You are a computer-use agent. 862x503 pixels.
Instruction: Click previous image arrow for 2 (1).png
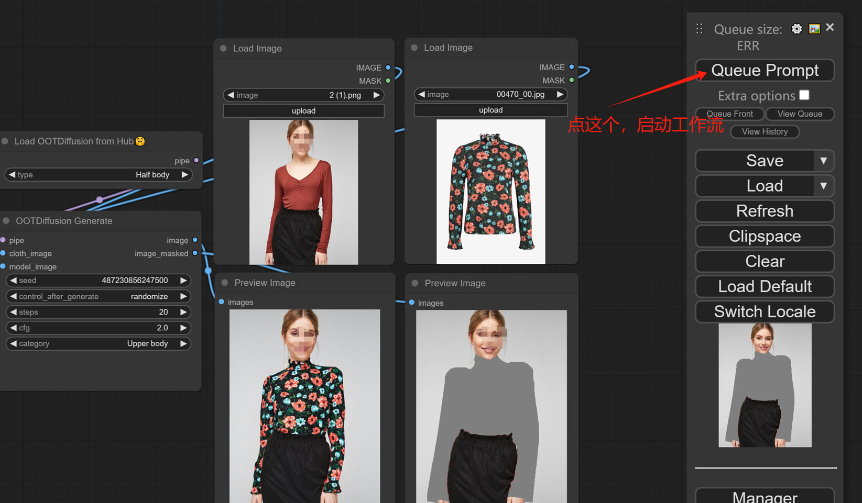(x=231, y=95)
